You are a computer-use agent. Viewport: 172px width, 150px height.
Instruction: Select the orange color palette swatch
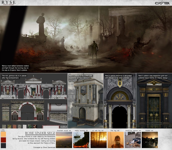tap(3, 134)
